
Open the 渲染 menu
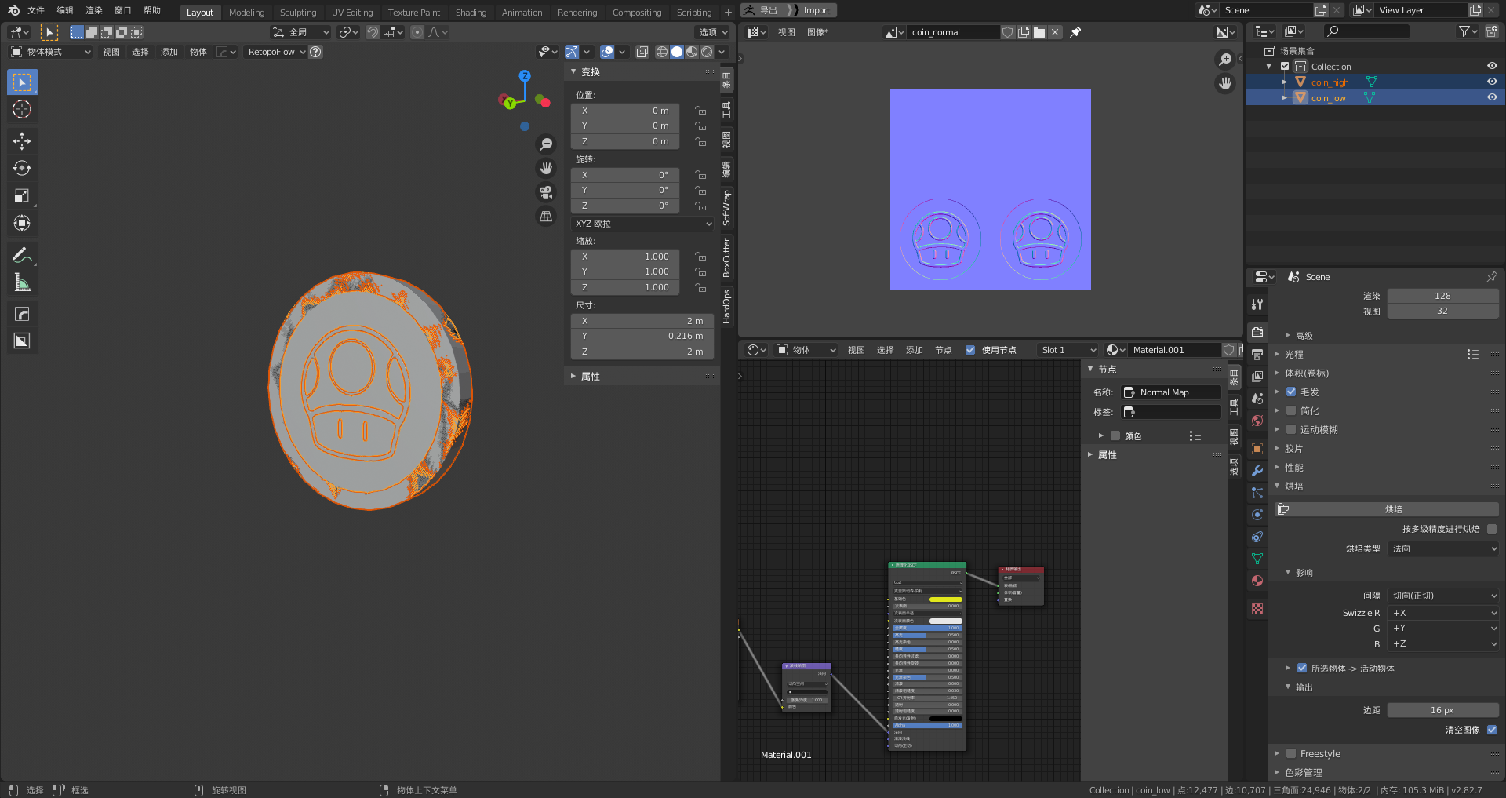tap(94, 10)
